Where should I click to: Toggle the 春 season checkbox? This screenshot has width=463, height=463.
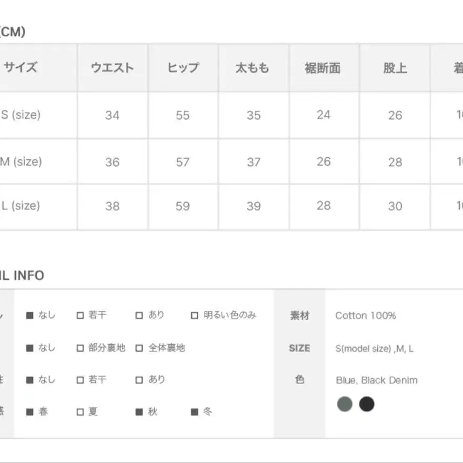31,412
